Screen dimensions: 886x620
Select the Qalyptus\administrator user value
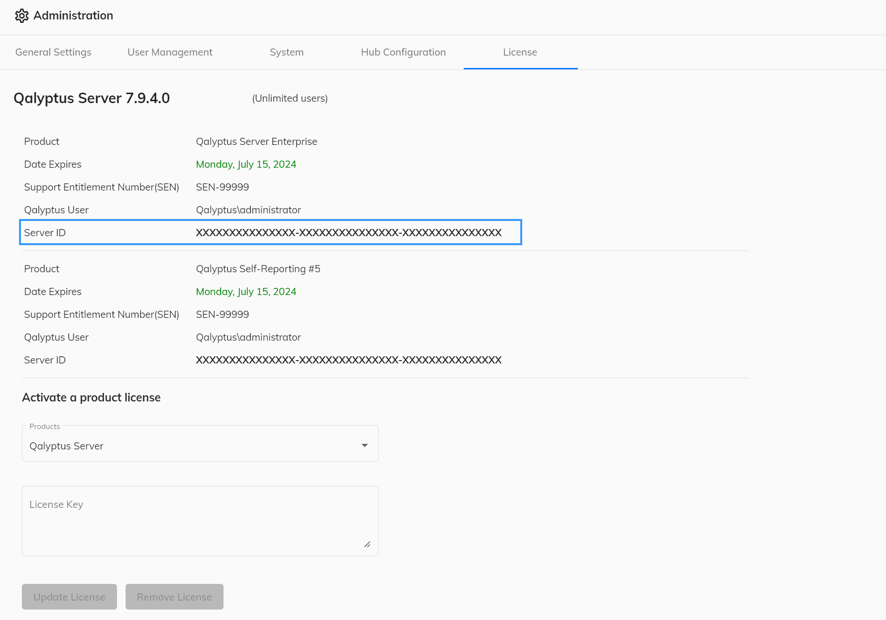click(248, 210)
